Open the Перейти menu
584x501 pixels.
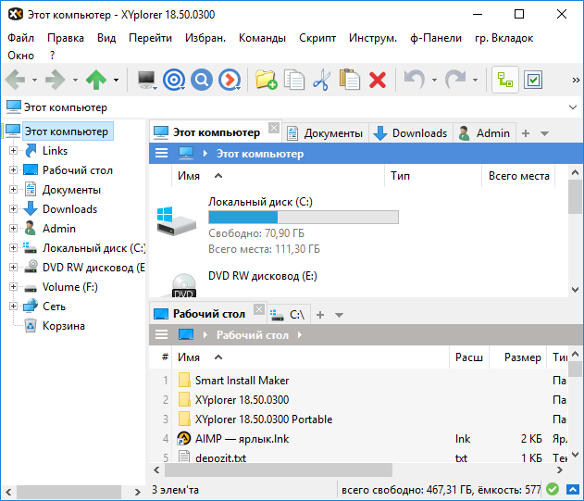150,38
